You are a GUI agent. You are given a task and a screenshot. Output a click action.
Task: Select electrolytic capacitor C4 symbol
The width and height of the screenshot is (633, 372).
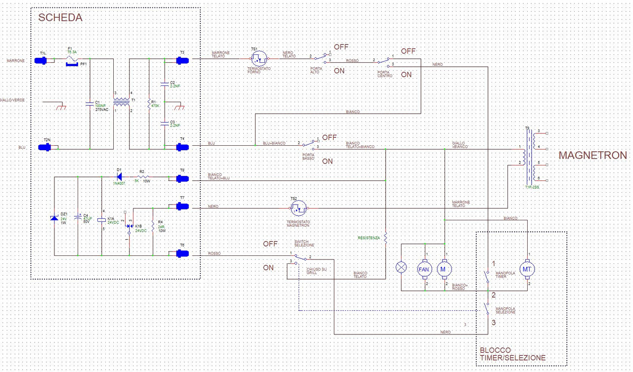point(78,217)
